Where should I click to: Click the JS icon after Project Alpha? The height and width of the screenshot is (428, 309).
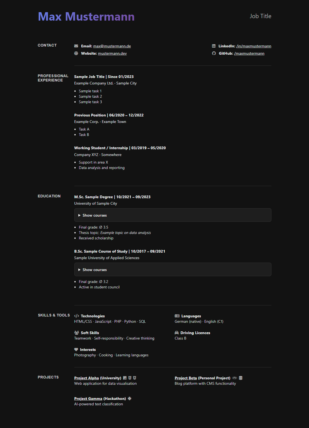(125, 378)
